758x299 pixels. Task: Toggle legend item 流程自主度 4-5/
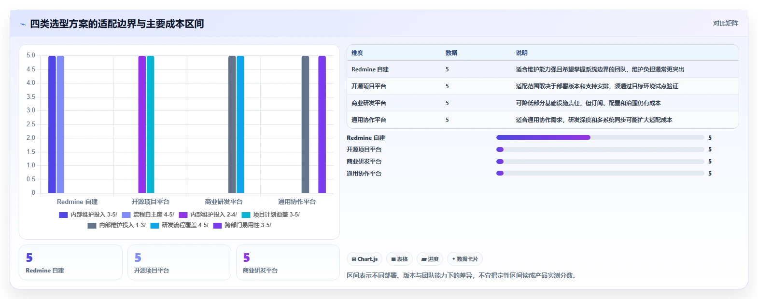148,215
